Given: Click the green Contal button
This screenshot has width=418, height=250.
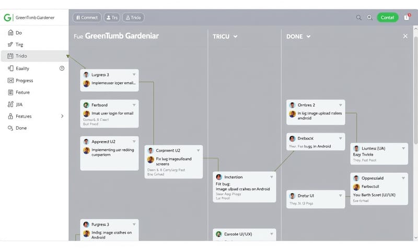Looking at the screenshot, I should [387, 17].
